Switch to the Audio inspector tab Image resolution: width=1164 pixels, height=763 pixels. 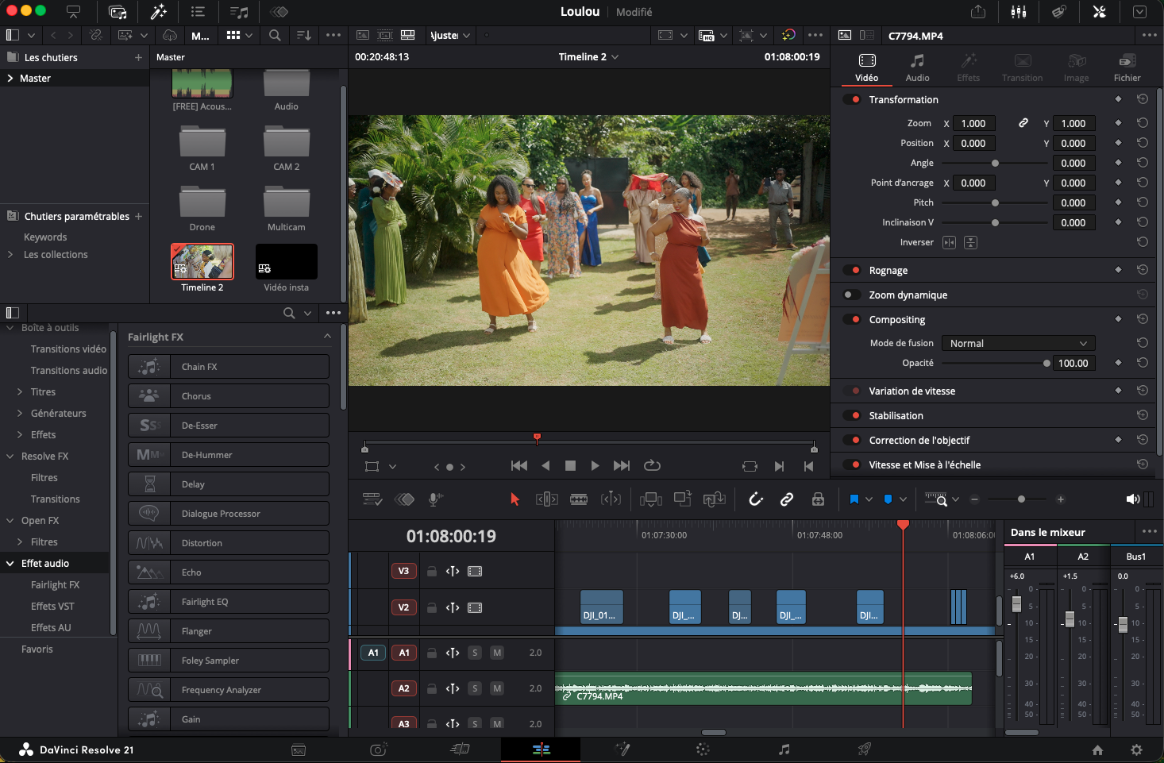917,68
